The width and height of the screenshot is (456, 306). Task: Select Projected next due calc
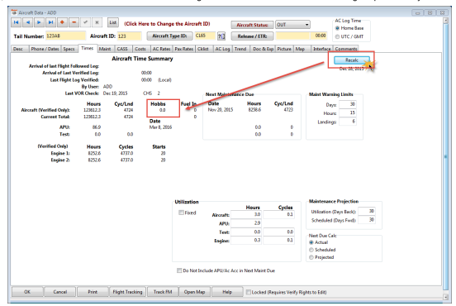point(311,257)
